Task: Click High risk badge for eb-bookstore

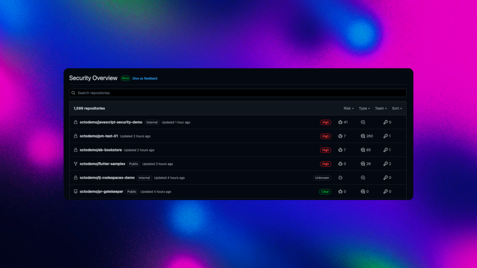Action: coord(326,150)
